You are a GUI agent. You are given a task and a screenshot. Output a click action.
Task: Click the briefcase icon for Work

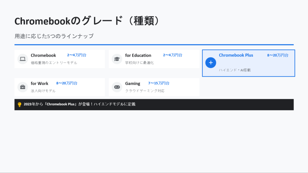coord(22,87)
